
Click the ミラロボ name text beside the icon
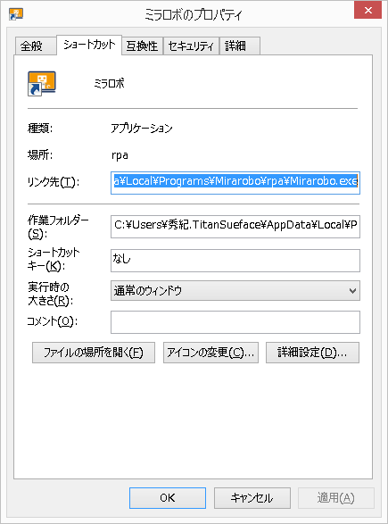point(109,83)
